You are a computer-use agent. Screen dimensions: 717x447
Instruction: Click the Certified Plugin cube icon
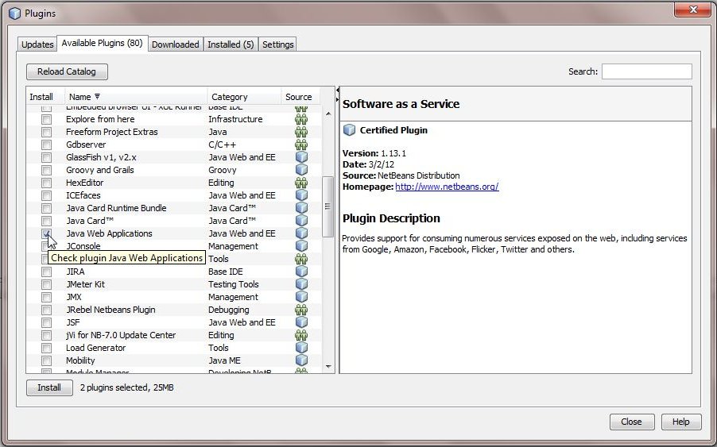(x=349, y=130)
